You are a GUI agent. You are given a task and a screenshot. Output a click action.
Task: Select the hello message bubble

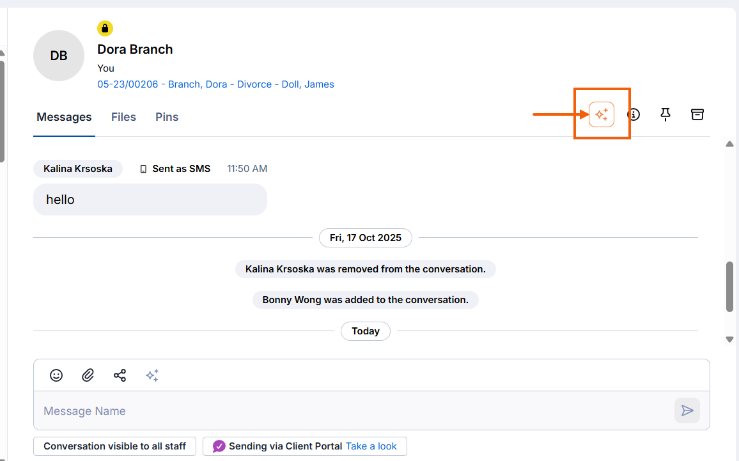click(150, 199)
